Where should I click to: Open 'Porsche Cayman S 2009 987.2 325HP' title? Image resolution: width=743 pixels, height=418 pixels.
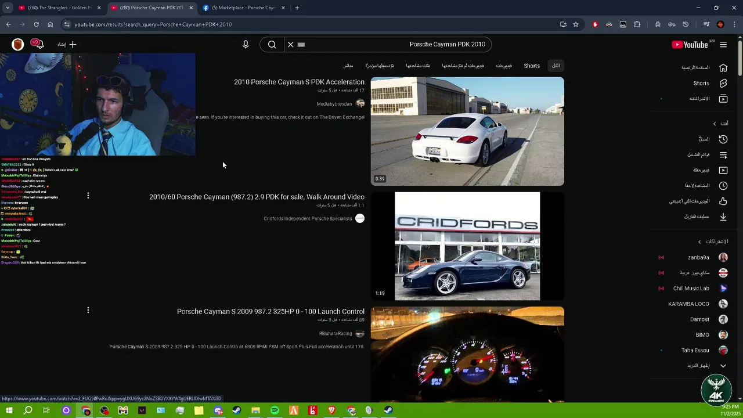click(x=270, y=312)
